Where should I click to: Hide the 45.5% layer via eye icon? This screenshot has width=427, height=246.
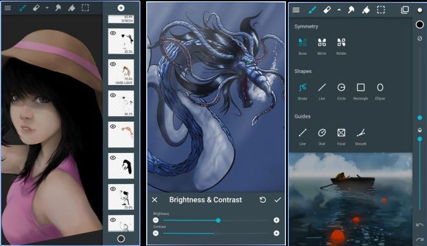(113, 33)
